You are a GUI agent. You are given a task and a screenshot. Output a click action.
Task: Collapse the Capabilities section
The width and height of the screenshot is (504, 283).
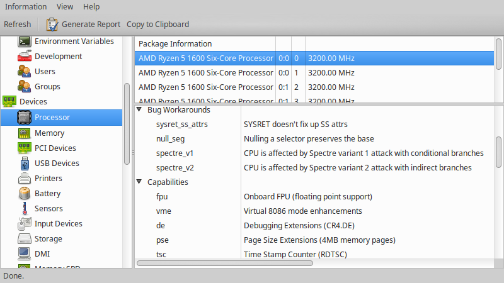tap(139, 182)
